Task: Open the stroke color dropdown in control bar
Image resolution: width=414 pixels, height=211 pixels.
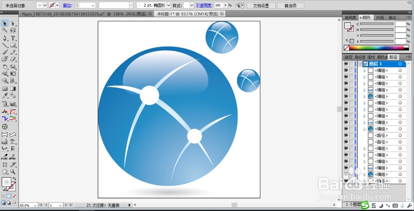Action: 57,5
